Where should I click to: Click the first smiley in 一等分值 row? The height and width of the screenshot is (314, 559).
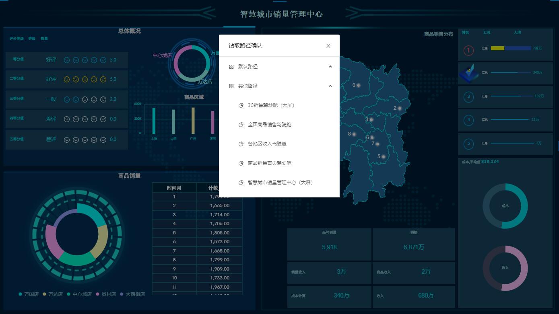coord(67,60)
